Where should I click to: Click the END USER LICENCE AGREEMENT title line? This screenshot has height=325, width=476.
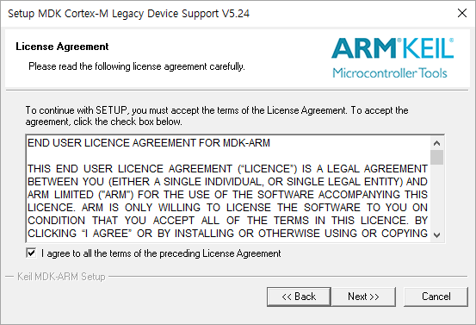pos(149,143)
